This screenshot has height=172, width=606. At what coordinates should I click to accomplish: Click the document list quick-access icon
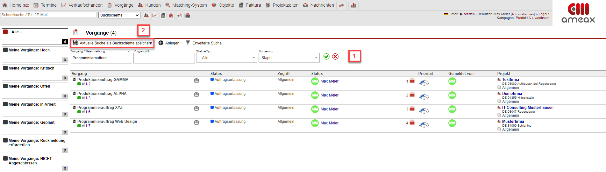click(180, 15)
